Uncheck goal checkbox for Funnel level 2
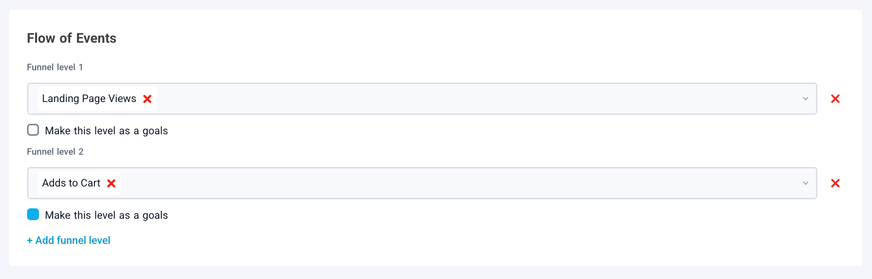The height and width of the screenshot is (279, 872). pyautogui.click(x=33, y=214)
